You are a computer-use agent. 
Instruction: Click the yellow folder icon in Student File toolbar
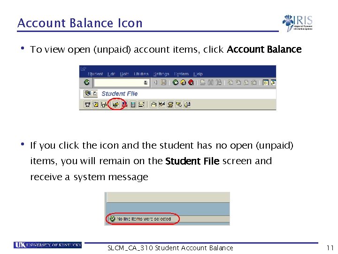tap(95, 104)
